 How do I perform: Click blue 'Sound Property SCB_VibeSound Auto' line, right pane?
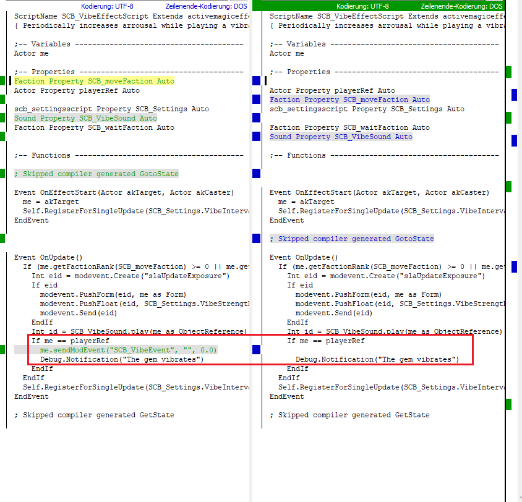coord(341,137)
